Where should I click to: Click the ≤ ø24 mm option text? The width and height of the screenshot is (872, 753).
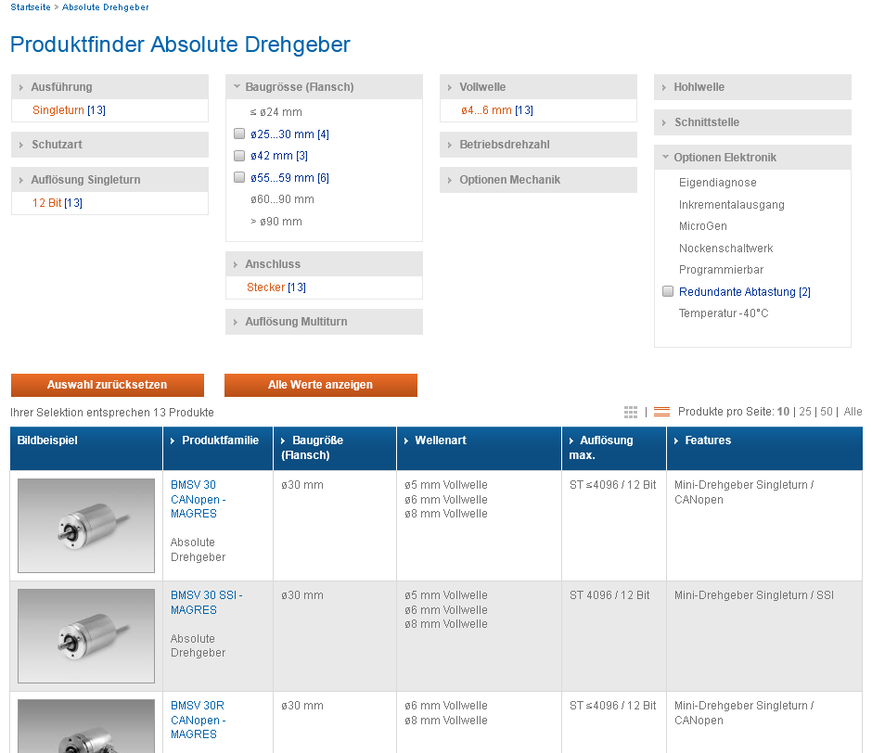(x=276, y=112)
